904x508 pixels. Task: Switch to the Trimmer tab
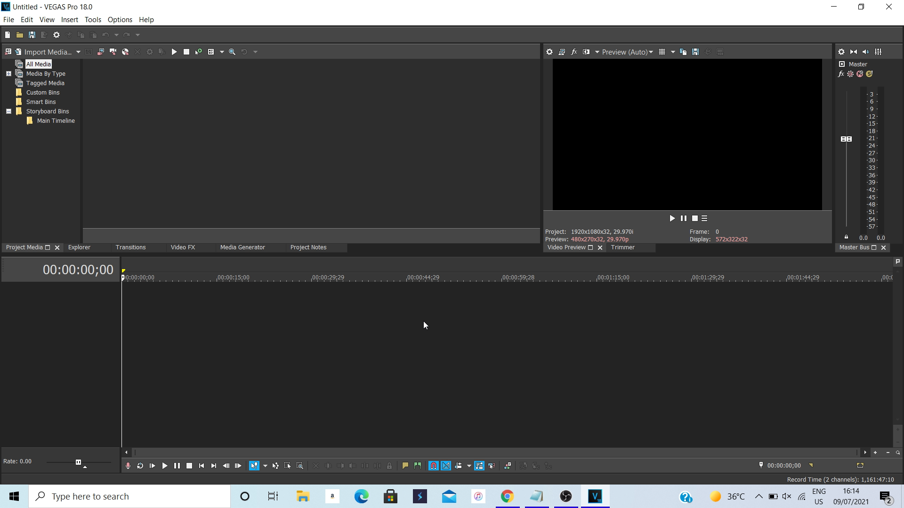(623, 247)
